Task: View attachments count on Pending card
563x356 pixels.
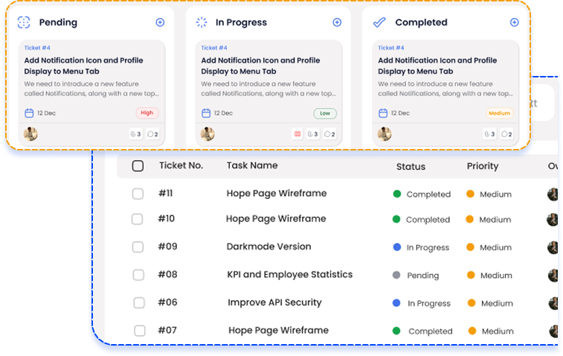Action: pyautogui.click(x=135, y=134)
